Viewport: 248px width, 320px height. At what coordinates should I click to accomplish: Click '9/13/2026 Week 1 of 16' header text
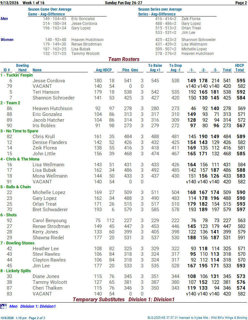click(22, 3)
